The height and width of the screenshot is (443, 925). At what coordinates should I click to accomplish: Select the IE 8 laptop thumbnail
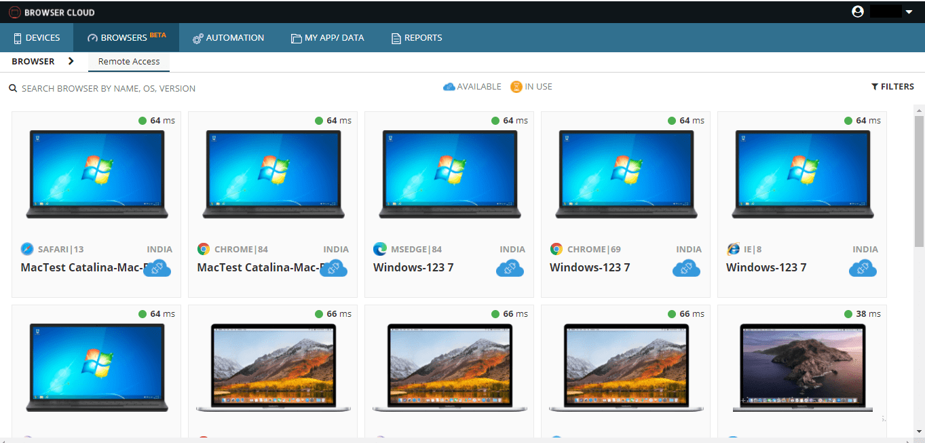point(803,174)
